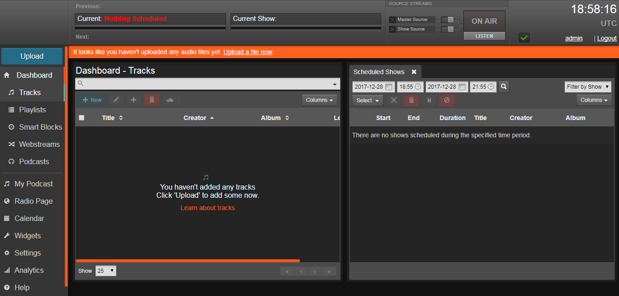Open the Show 25 entries dropdown
This screenshot has height=296, width=619.
click(106, 271)
